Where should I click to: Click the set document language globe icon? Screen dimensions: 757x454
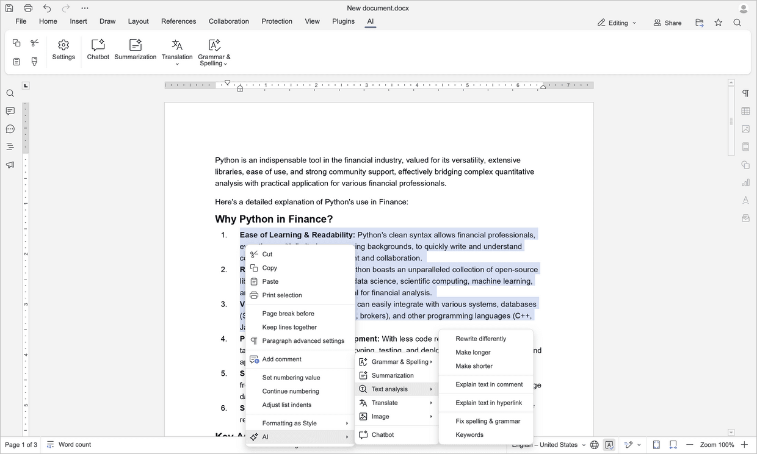click(x=595, y=445)
